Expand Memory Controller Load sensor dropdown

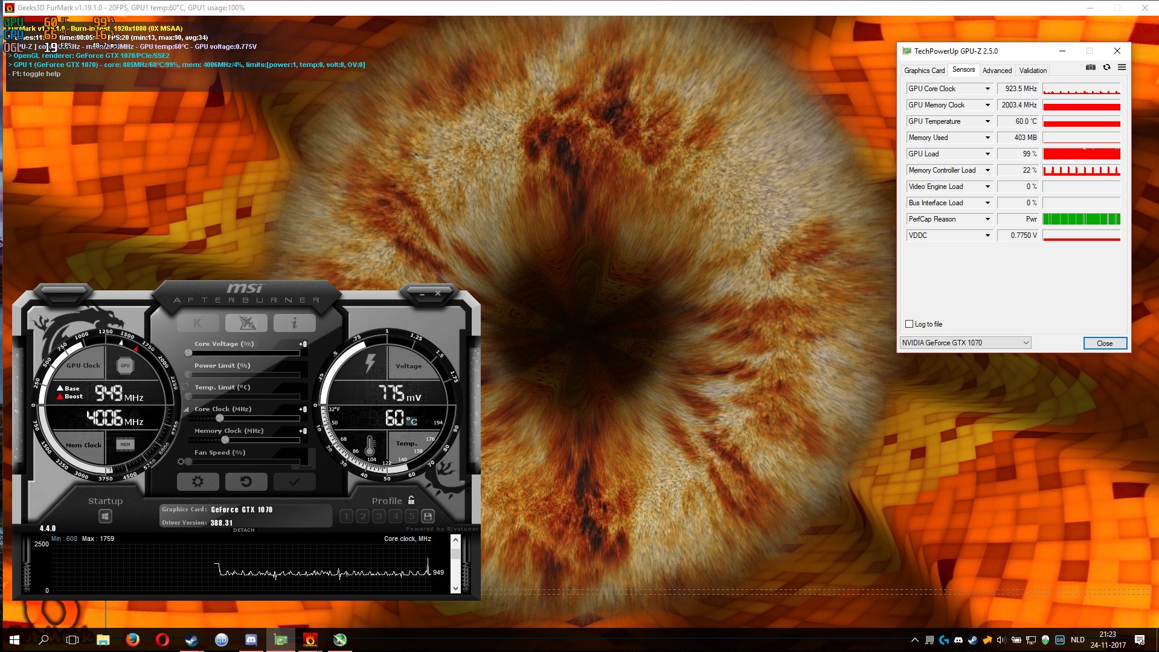[987, 170]
